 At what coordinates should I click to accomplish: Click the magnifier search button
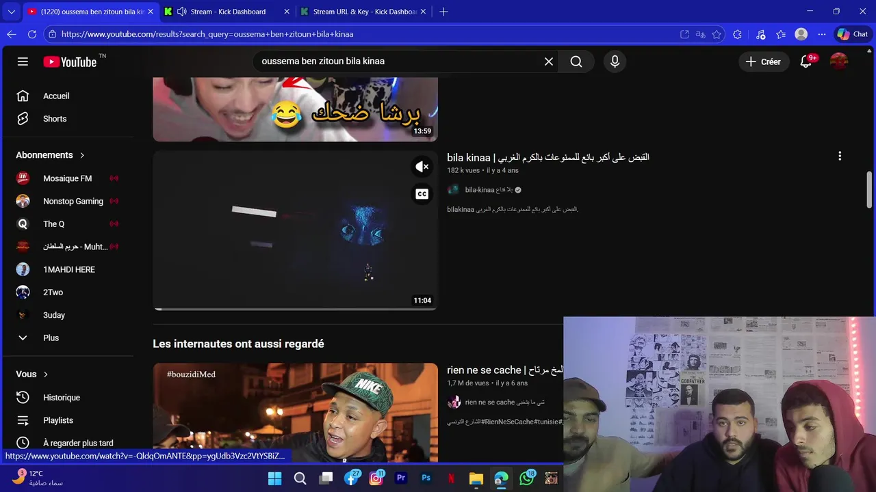point(576,61)
